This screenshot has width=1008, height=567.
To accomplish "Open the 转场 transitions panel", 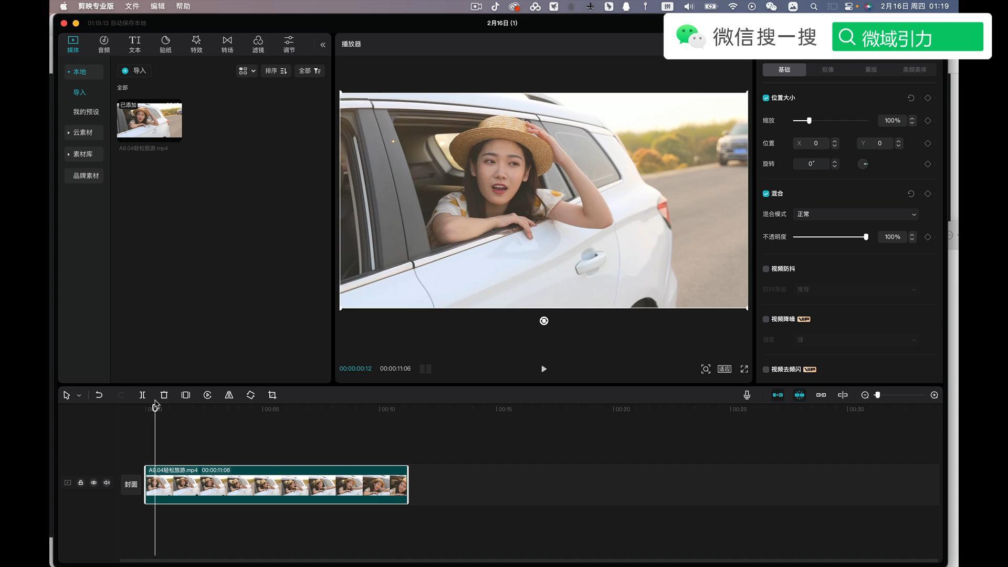I will [227, 44].
